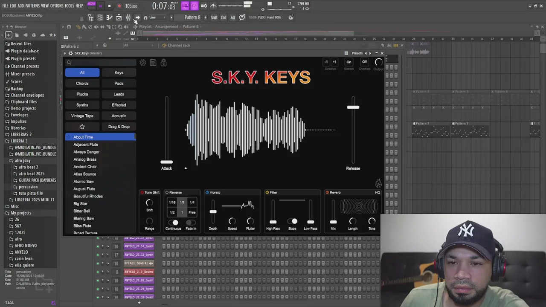
Task: Open the Presets dropdown in the plugin title bar
Action: (357, 53)
